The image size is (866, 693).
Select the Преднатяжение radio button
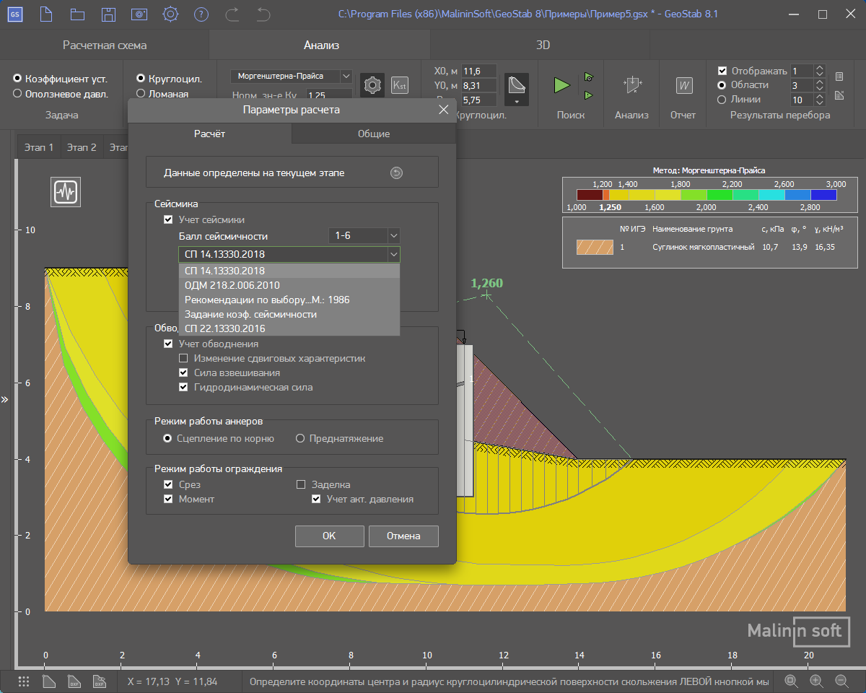click(x=300, y=438)
